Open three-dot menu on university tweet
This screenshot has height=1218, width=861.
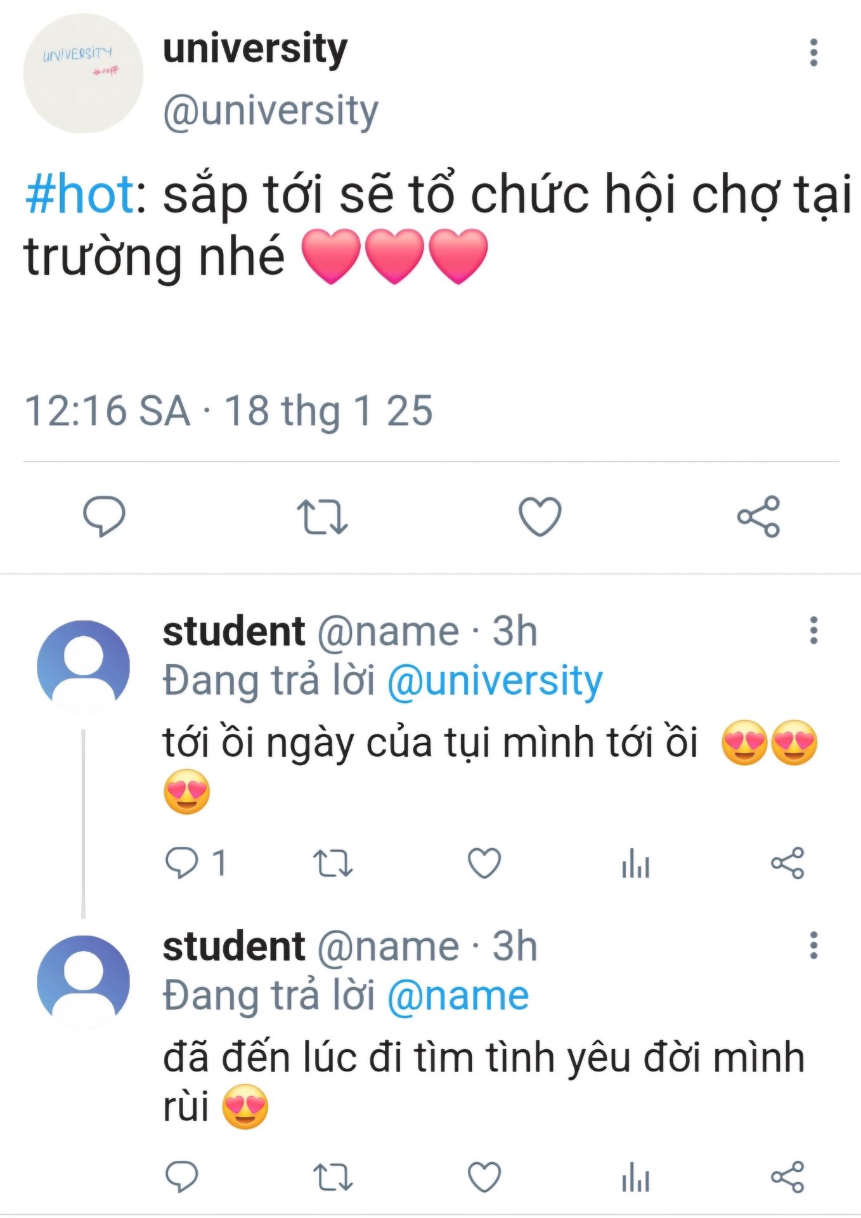(x=814, y=53)
